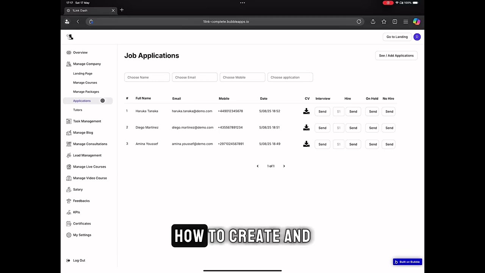Tap the battery indicator in status bar
Screen dimensions: 485x273
pyautogui.click(x=415, y=3)
